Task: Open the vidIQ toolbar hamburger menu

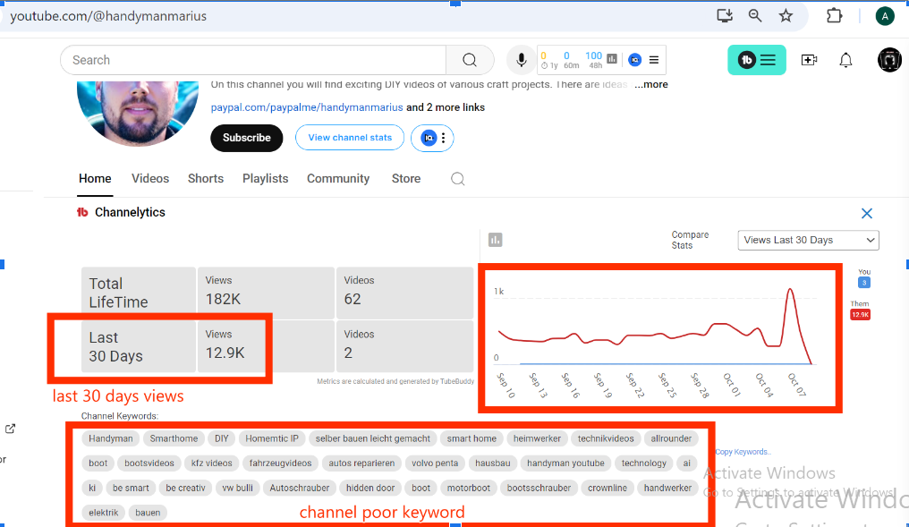Action: click(x=654, y=60)
